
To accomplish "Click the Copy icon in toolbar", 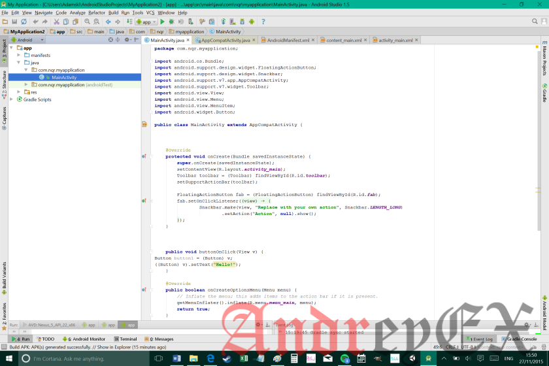I will click(66, 22).
